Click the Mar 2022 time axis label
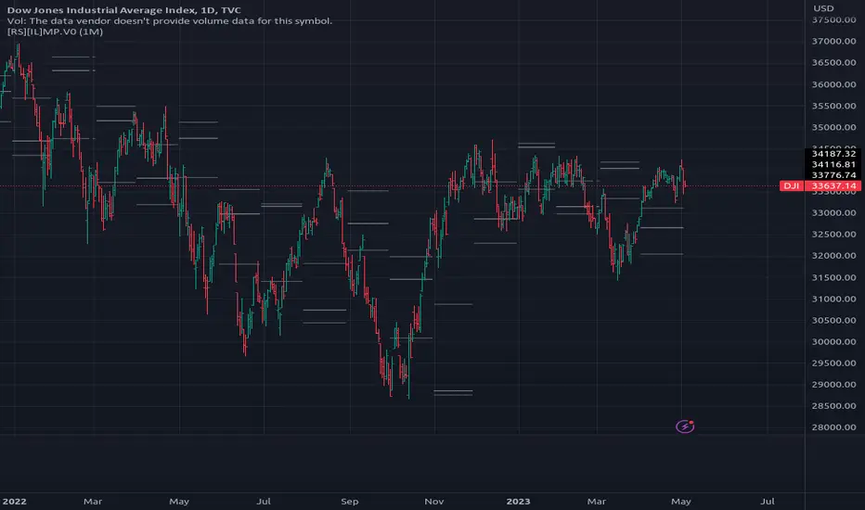 click(93, 501)
